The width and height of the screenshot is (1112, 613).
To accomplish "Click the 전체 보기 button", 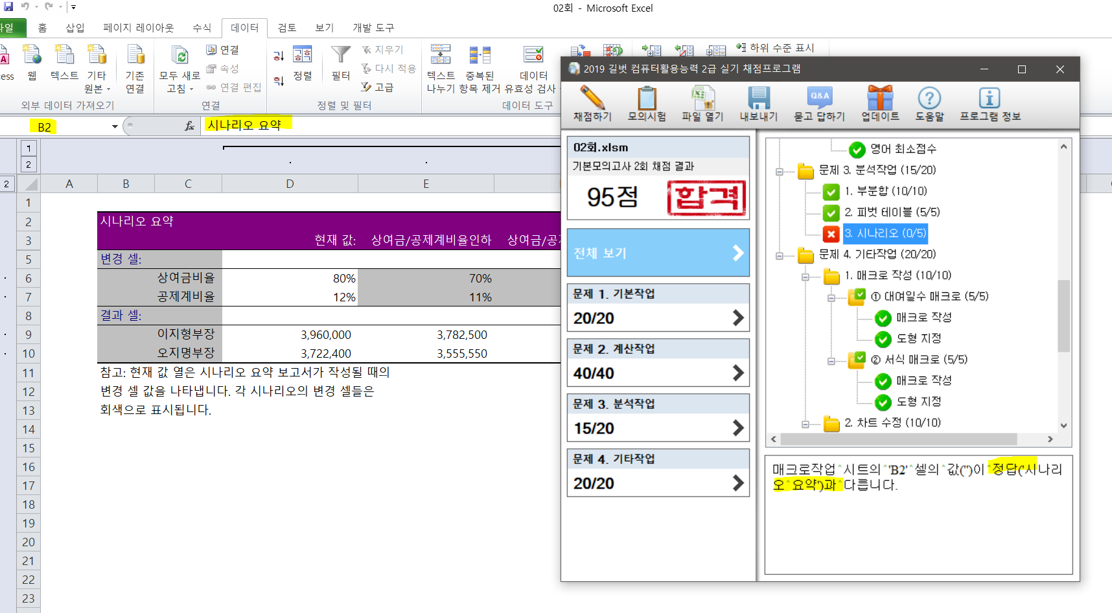I will click(x=658, y=253).
